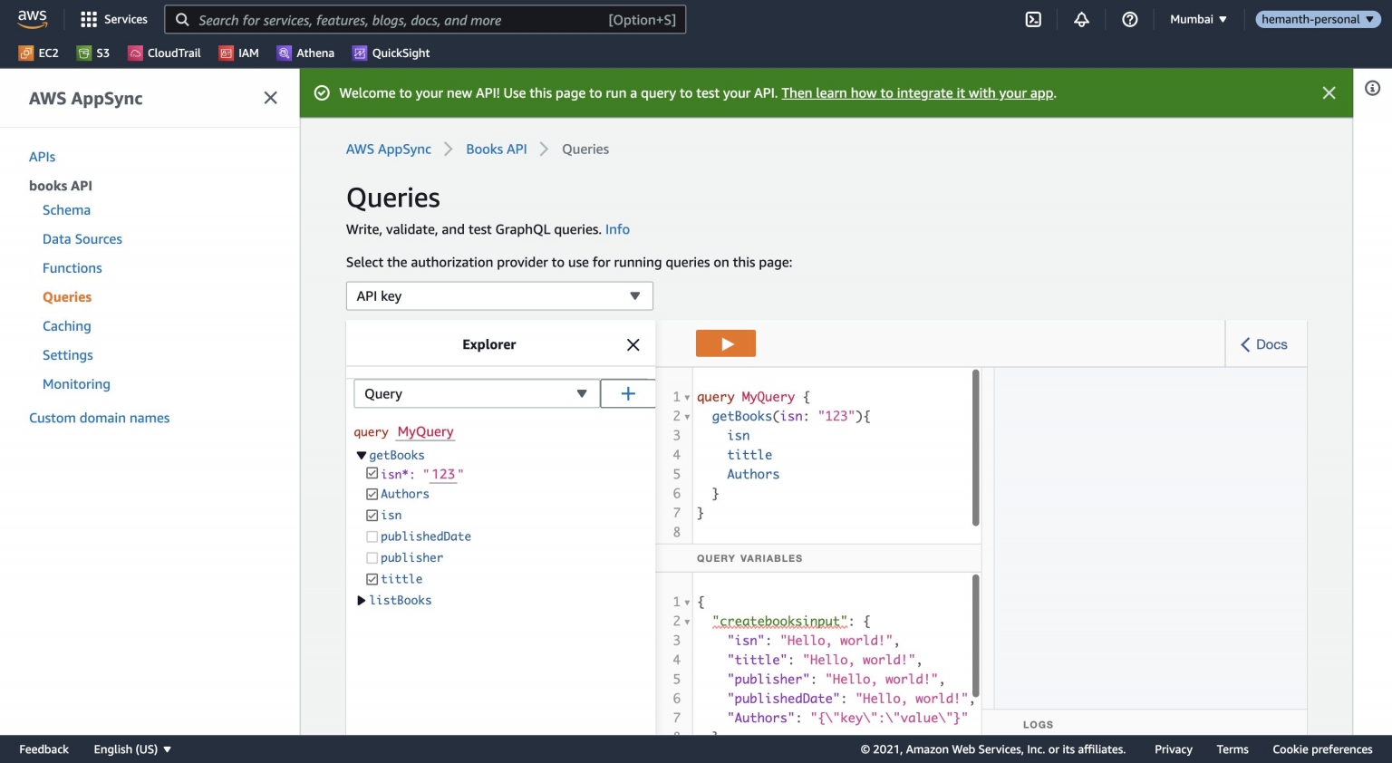
Task: Open the Mumbai region selector
Action: point(1197,18)
